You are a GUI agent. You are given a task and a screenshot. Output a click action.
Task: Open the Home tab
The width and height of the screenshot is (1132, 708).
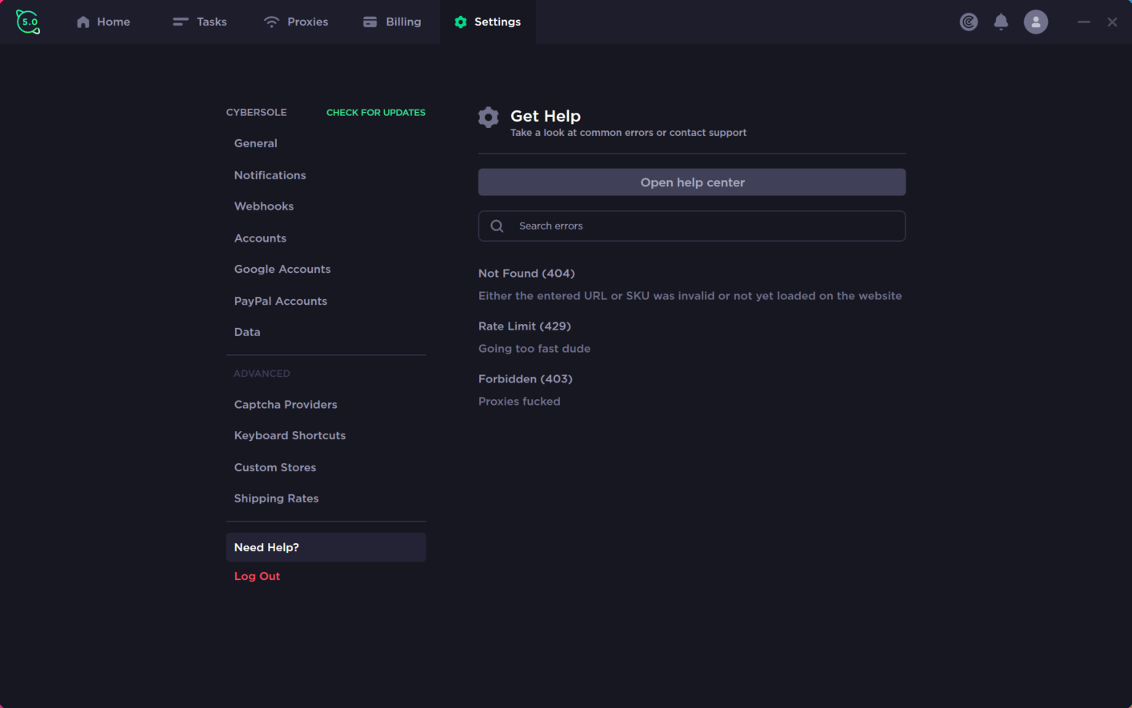[x=103, y=22]
